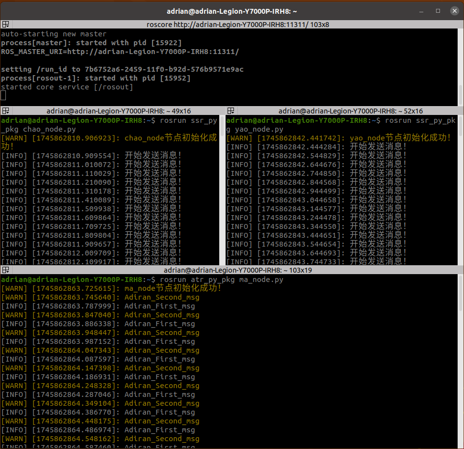Viewport: 464px width, 449px height.
Task: Minimize the terminal window
Action: 421,11
